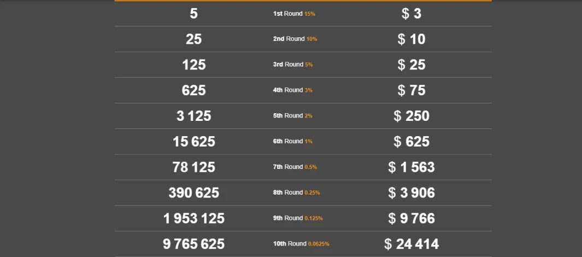Click the 5th Round 2% label
Viewport: 582px width, 257px height.
click(x=293, y=116)
